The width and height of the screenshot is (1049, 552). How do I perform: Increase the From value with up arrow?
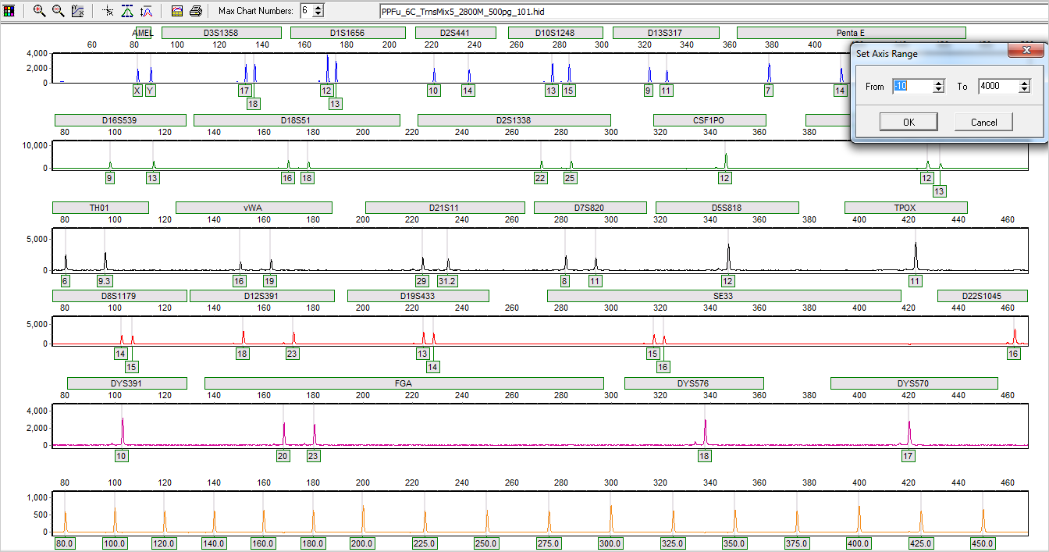(x=939, y=83)
